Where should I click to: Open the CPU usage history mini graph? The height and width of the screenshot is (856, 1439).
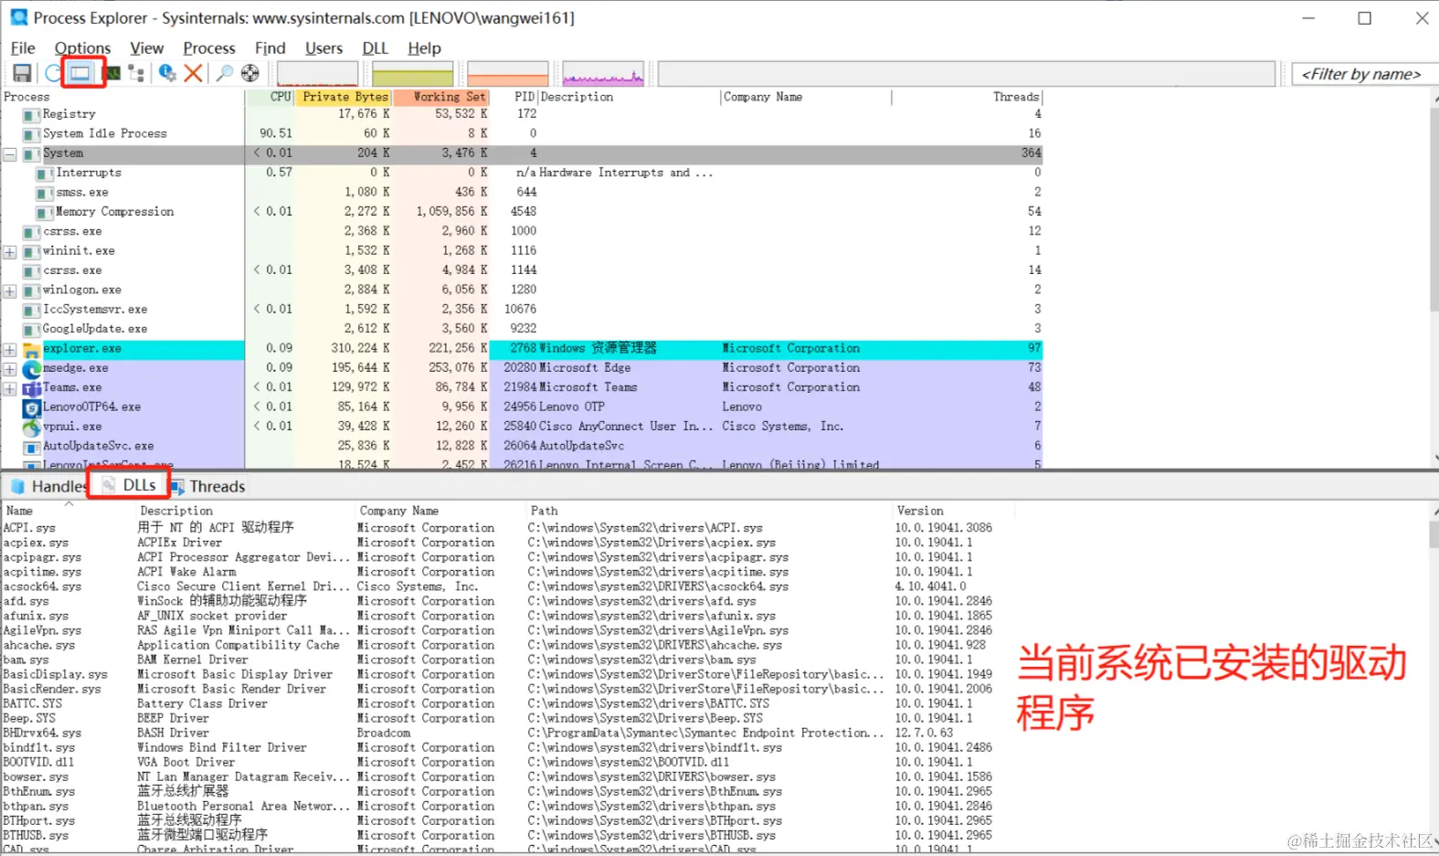coord(317,74)
